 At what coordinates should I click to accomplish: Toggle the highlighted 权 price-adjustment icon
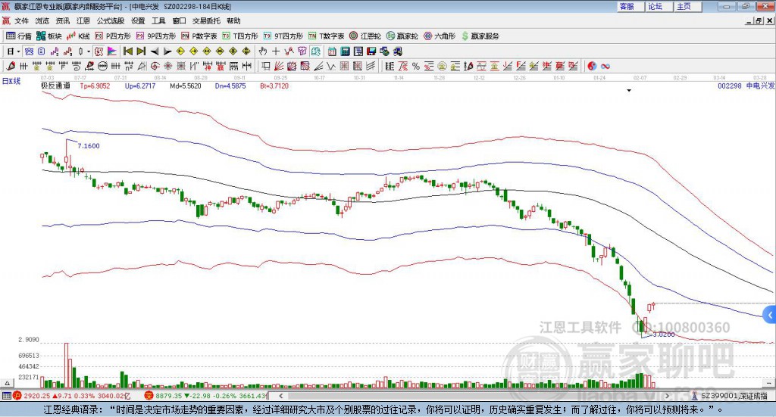point(99,51)
